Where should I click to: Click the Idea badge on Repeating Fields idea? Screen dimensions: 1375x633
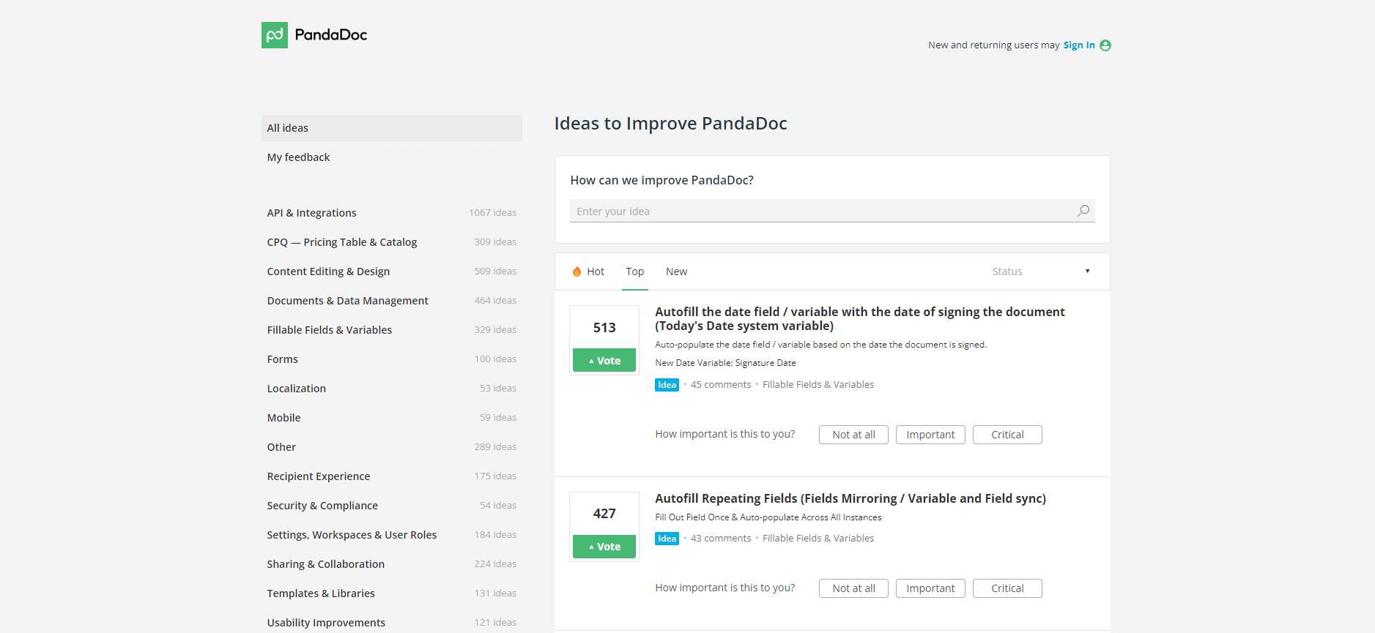click(x=667, y=539)
